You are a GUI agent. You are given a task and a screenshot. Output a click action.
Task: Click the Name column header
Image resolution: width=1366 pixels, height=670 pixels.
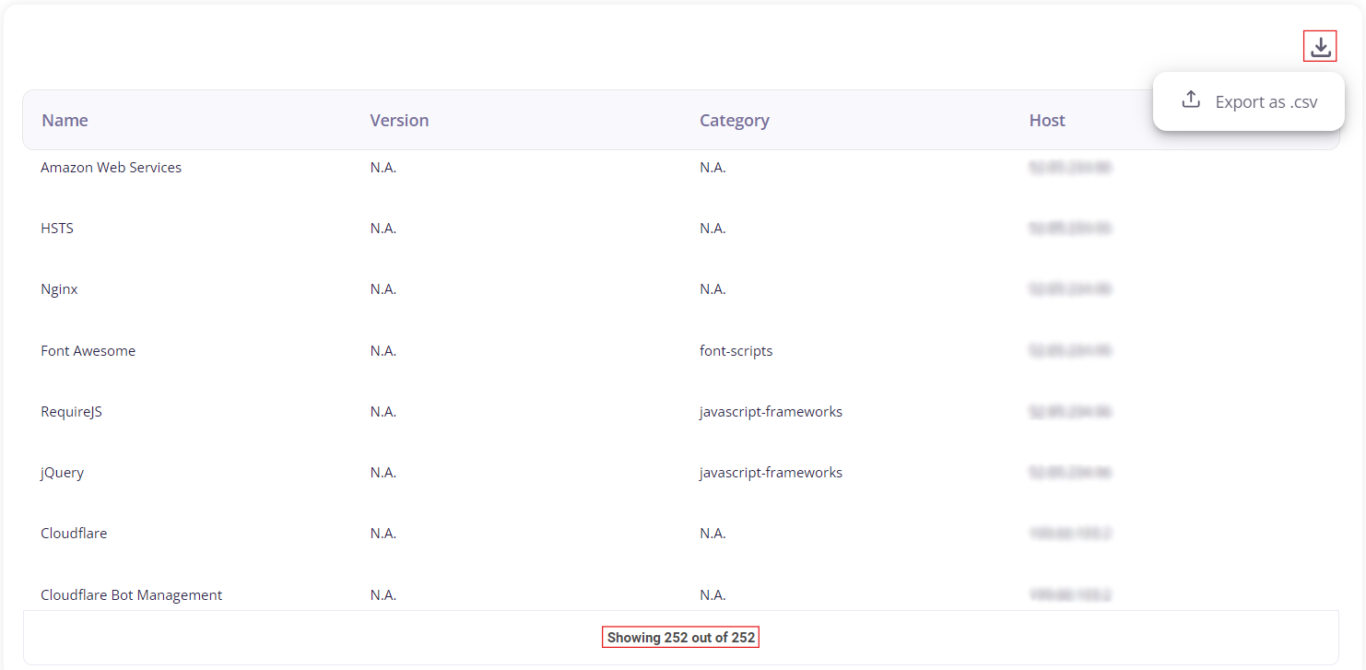click(65, 120)
